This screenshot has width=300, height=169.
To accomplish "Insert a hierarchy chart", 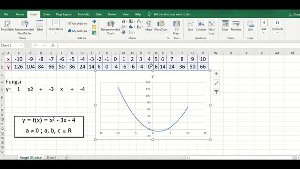I will 132,21.
